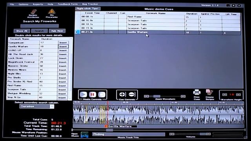Viewport: 251px width, 141px height.
Task: Click the Music Track Title field showing Riding
Action: [x=129, y=134]
